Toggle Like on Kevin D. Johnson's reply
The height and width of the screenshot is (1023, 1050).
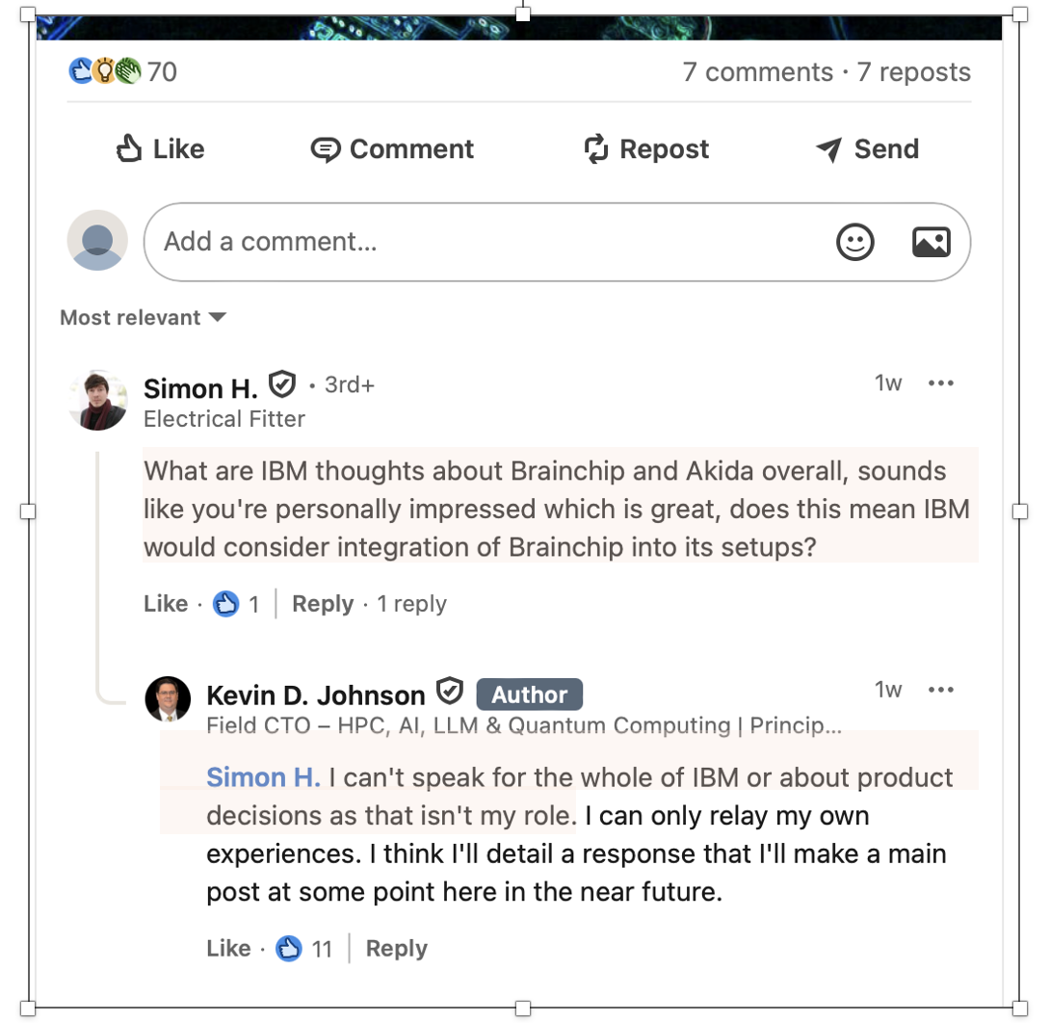coord(228,949)
